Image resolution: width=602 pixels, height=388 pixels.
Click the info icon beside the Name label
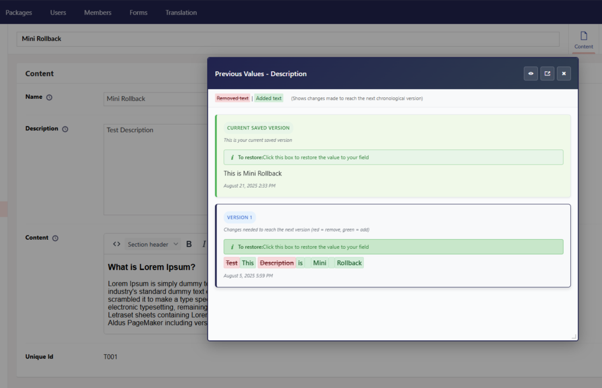pyautogui.click(x=49, y=97)
